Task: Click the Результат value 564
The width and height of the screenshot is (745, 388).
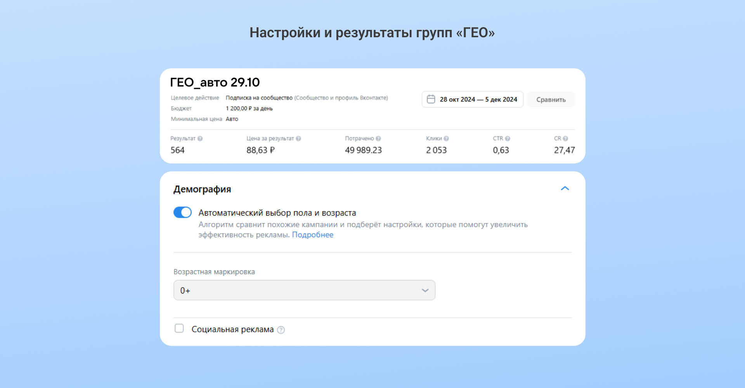Action: pyautogui.click(x=178, y=150)
